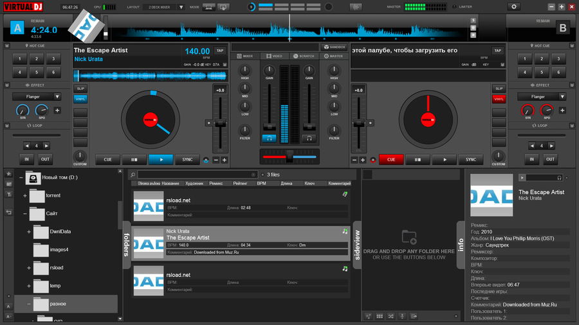Viewport: 579px width, 325px height.
Task: Click hot cue 1 on deck A
Action: click(x=19, y=58)
